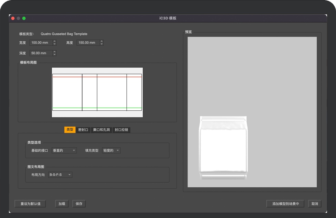336x218 pixels.
Task: Open the 撕口和孔洞 tab
Action: (x=101, y=130)
